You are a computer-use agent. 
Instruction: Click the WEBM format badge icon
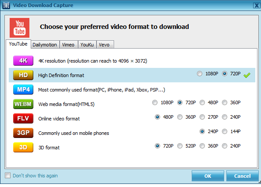pos(23,104)
